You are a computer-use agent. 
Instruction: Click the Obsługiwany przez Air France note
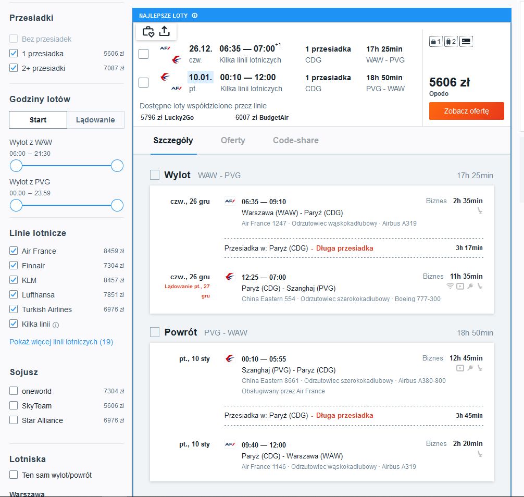pyautogui.click(x=283, y=391)
